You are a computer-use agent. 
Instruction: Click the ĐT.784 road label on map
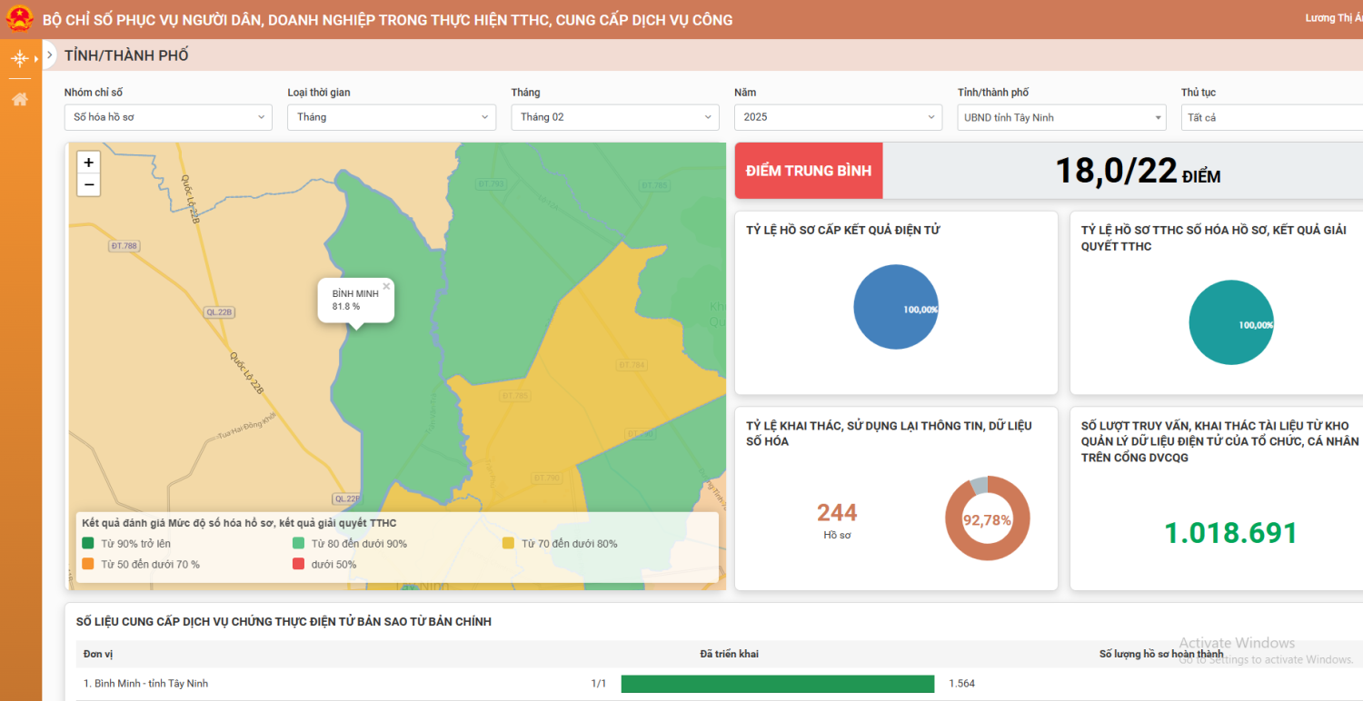click(x=631, y=365)
